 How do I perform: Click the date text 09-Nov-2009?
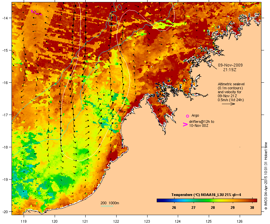(230, 65)
